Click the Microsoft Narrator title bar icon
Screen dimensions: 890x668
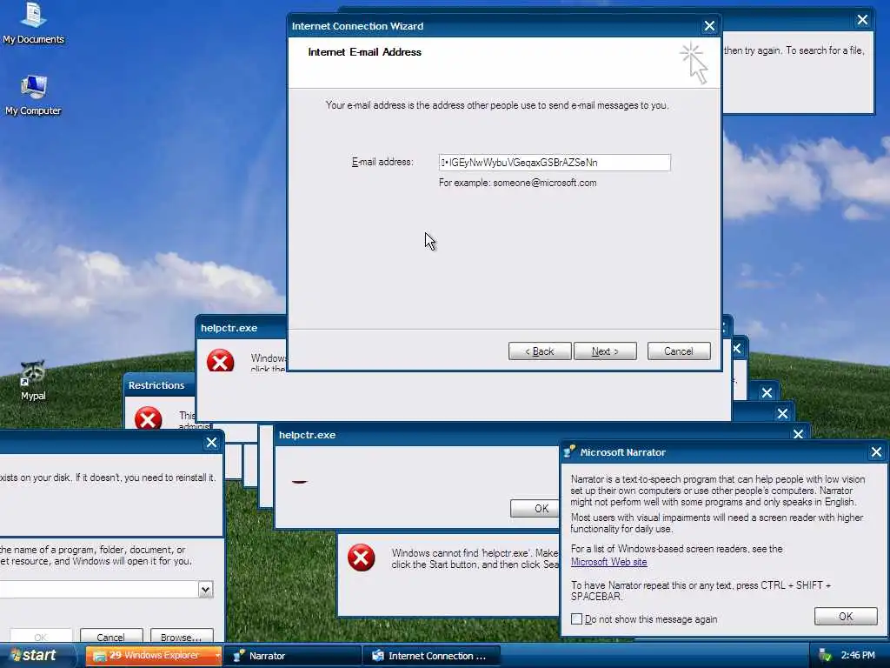coord(569,451)
